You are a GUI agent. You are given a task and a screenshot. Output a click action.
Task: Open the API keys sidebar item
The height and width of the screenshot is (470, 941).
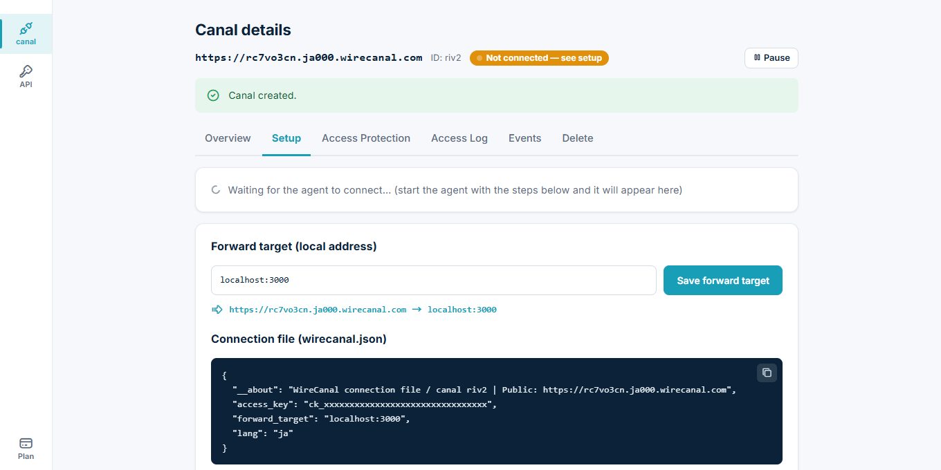tap(26, 77)
